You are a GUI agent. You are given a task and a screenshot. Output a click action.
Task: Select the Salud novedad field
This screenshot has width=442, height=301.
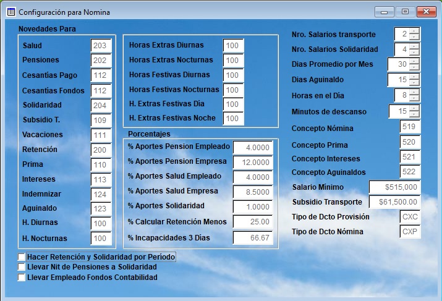tap(101, 45)
